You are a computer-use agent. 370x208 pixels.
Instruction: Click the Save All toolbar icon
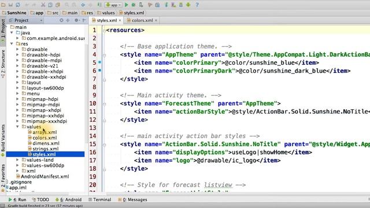[10, 5]
